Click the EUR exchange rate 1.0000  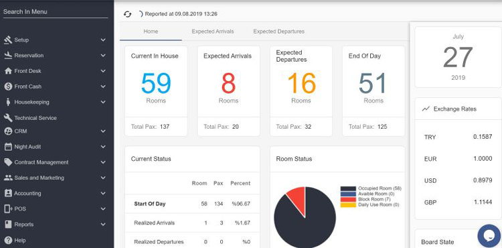pos(483,159)
